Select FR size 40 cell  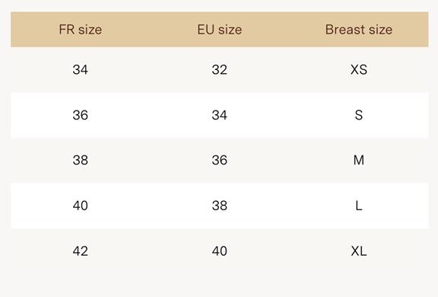coord(80,206)
